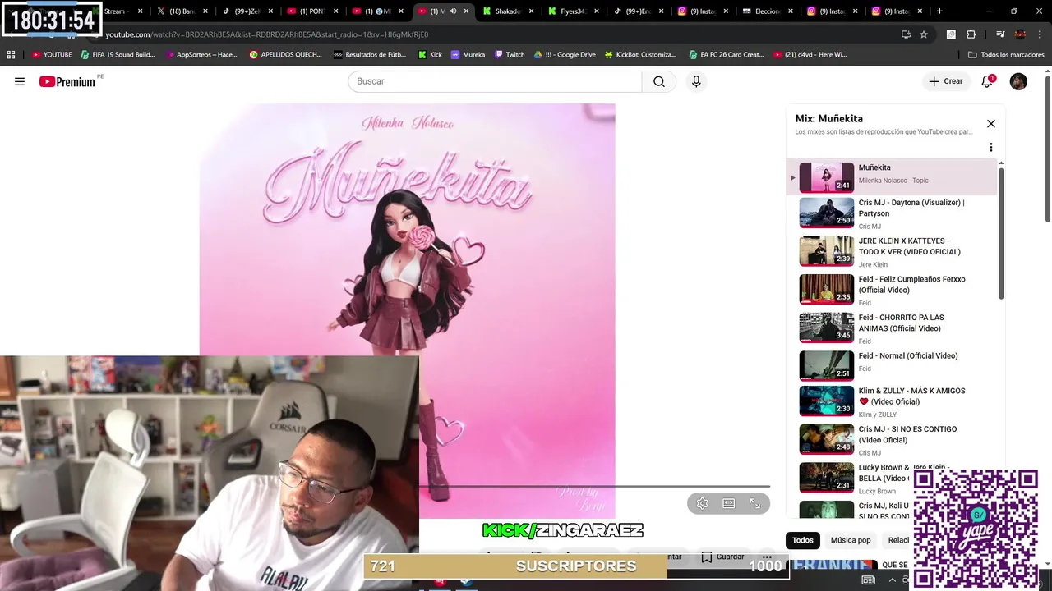Viewport: 1052px width, 591px height.
Task: Click the mix playlist scrollbar
Action: tap(1001, 234)
